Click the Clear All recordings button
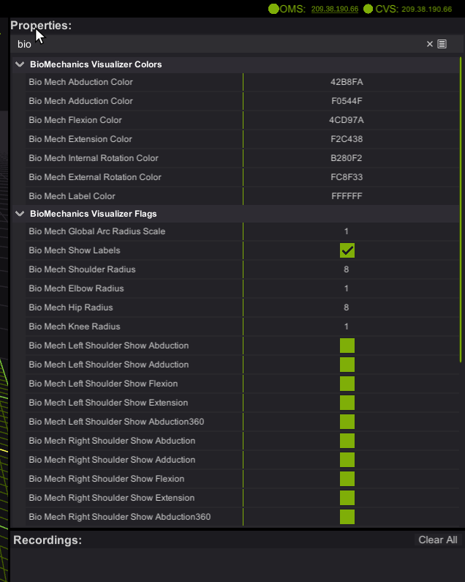The width and height of the screenshot is (465, 582). tap(437, 540)
